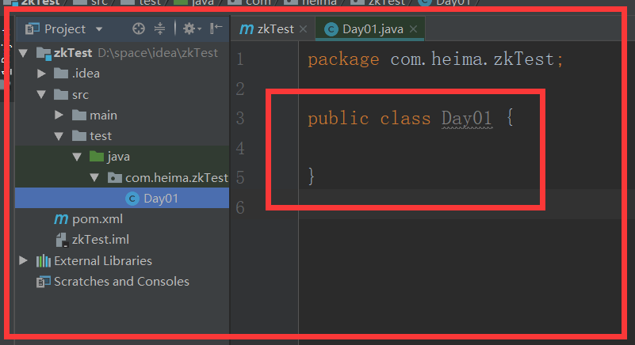Click the closing brace on line 5
Image resolution: width=635 pixels, height=345 pixels.
tap(311, 176)
